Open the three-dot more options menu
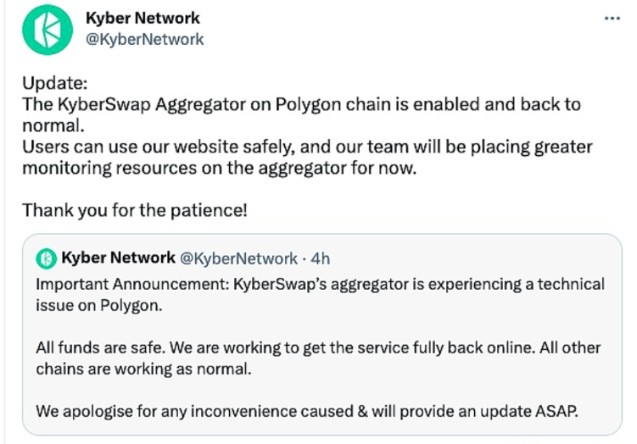This screenshot has height=444, width=637. [612, 17]
